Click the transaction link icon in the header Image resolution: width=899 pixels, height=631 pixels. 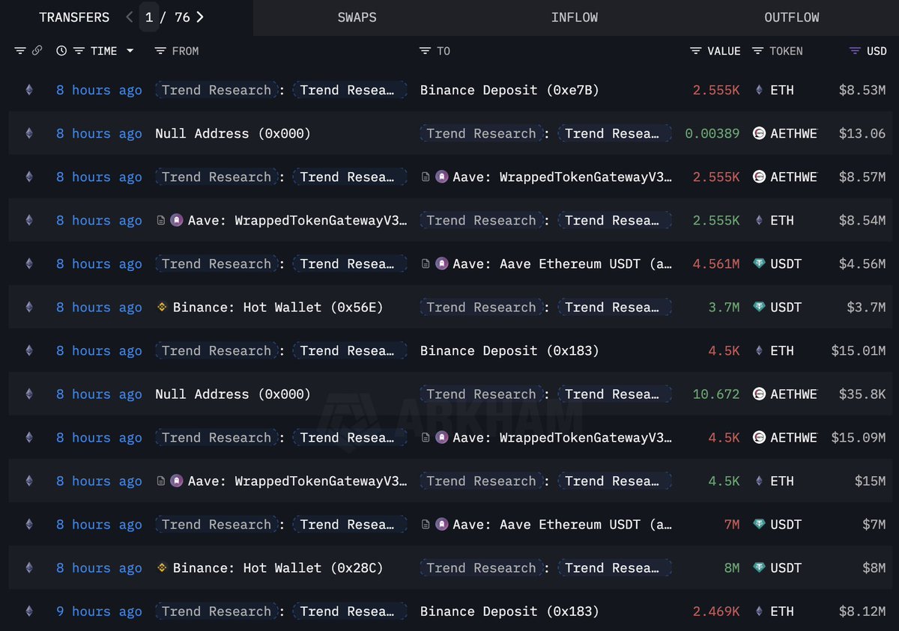(x=37, y=51)
